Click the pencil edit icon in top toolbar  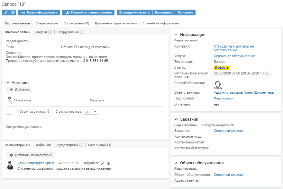pyautogui.click(x=6, y=13)
